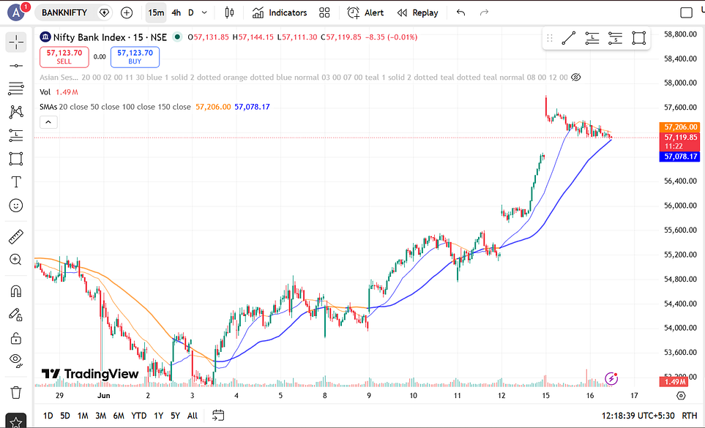Open the Fibonacci retracement tools

click(16, 89)
